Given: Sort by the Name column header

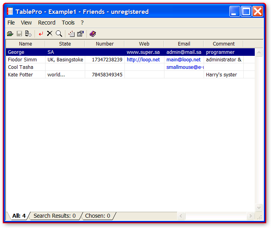Looking at the screenshot, I should [x=25, y=44].
